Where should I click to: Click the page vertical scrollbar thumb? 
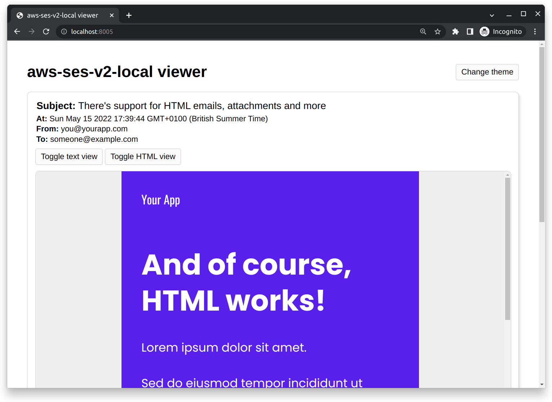(x=542, y=135)
